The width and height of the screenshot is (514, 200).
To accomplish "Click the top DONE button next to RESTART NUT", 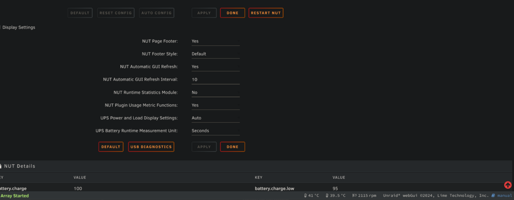I will click(232, 13).
